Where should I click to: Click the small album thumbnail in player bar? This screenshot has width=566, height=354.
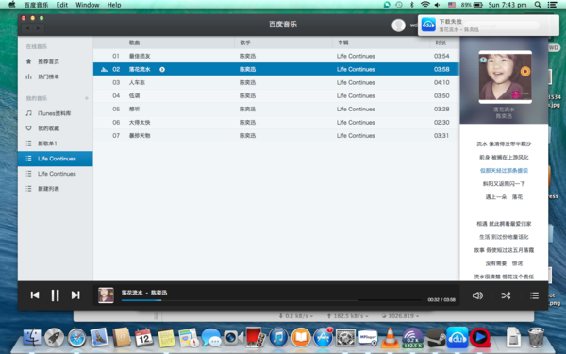pos(106,295)
